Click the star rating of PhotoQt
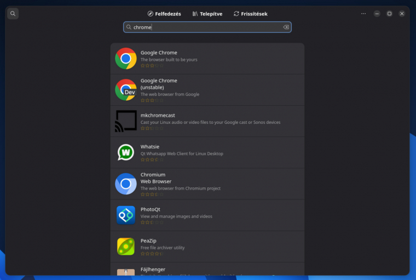This screenshot has height=280, width=416. (x=152, y=222)
